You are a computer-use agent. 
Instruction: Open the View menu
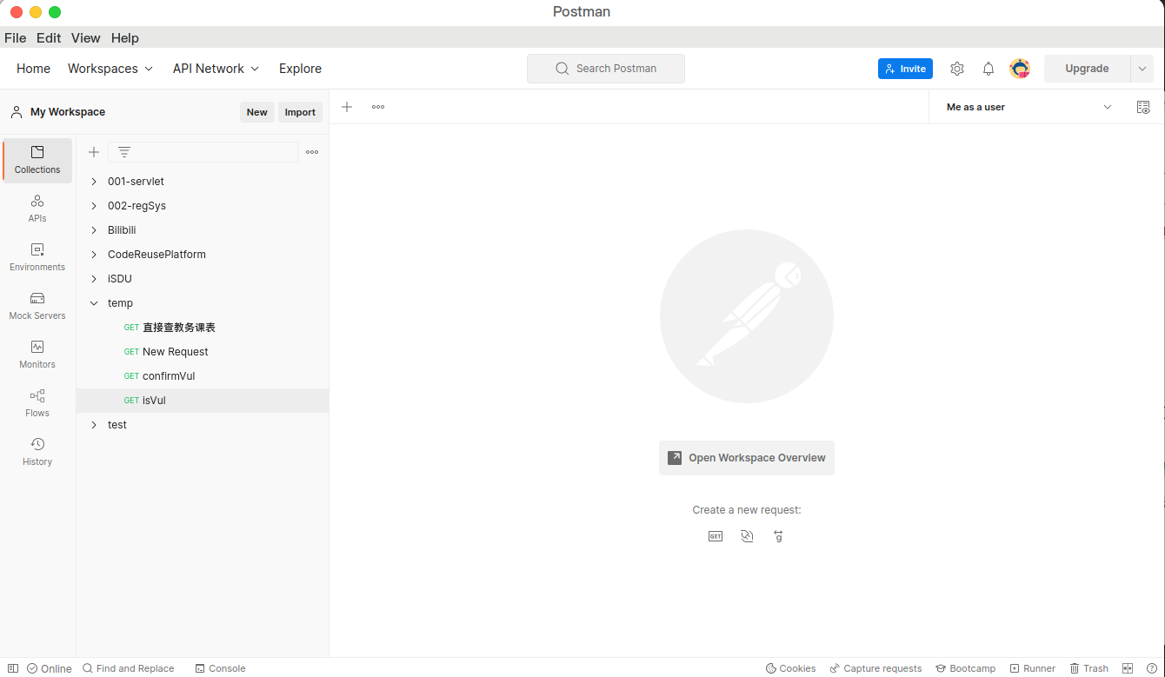(x=86, y=38)
